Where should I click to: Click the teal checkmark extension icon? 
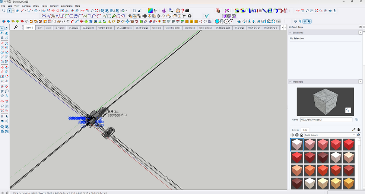click(x=206, y=16)
